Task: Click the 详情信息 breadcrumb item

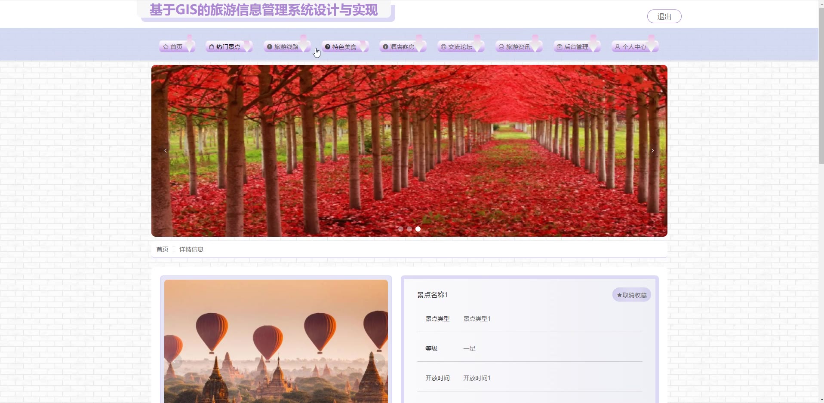Action: click(x=191, y=249)
